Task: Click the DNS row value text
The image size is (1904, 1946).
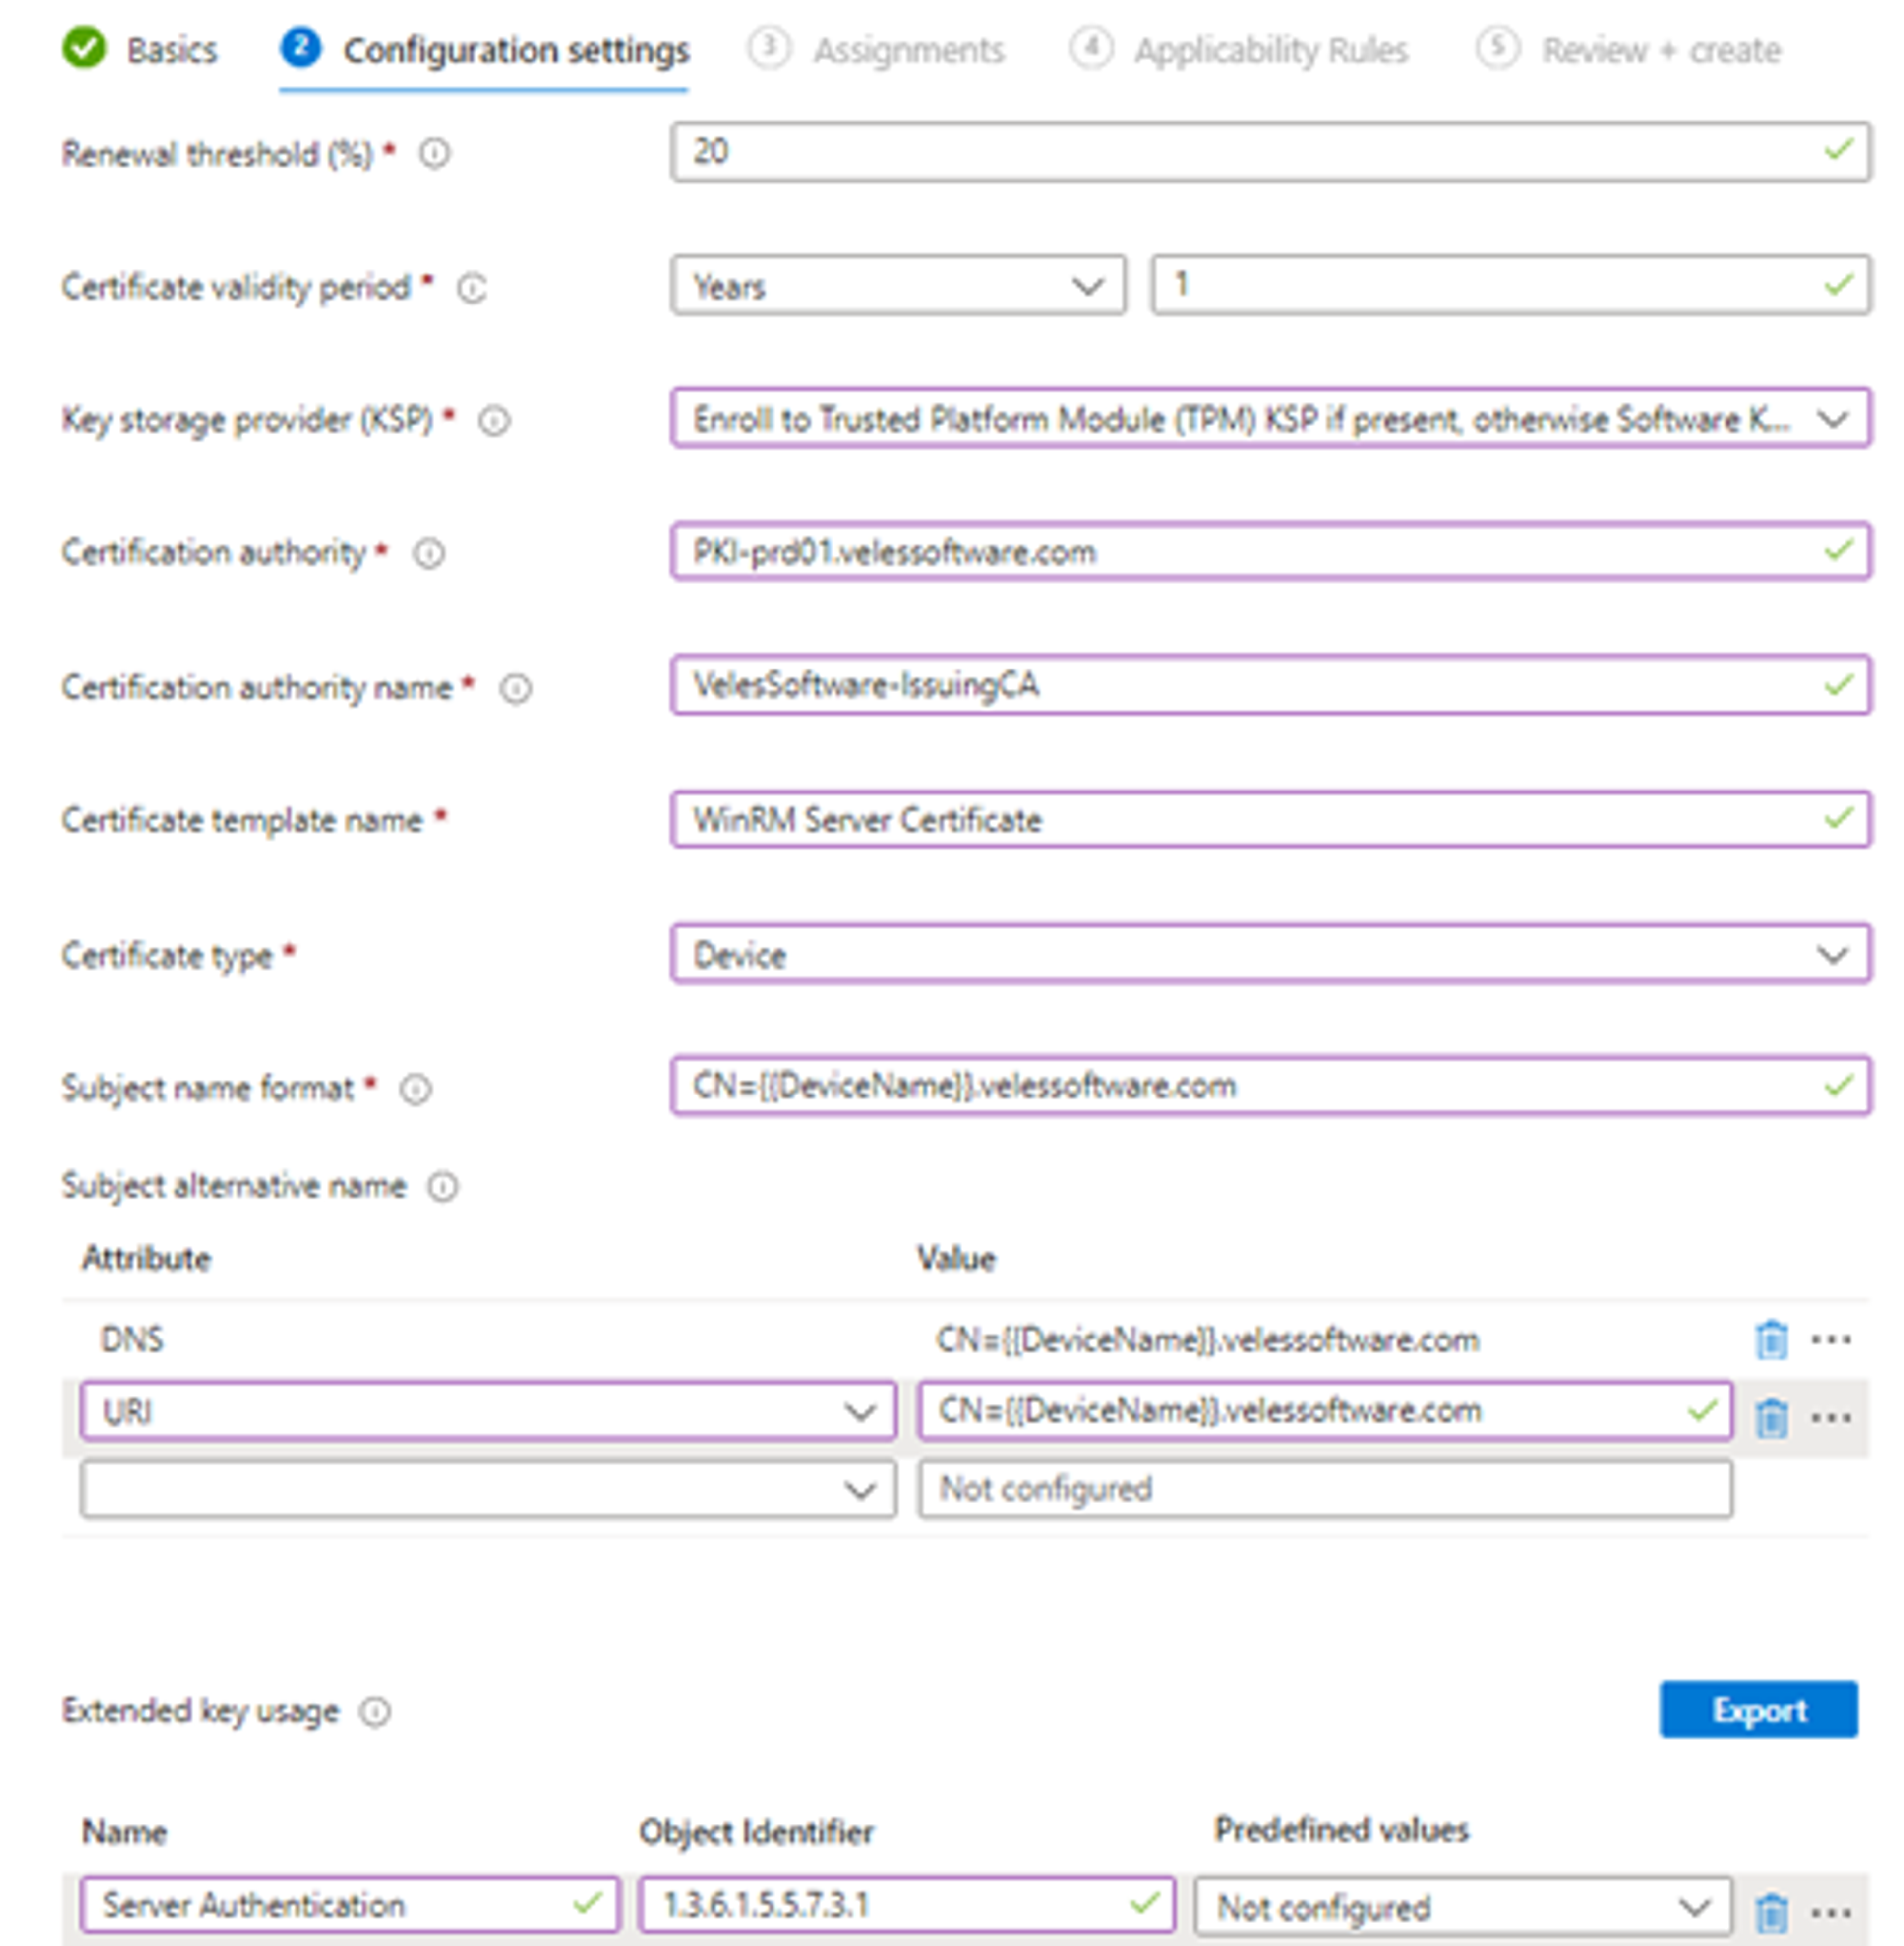Action: click(x=1207, y=1340)
